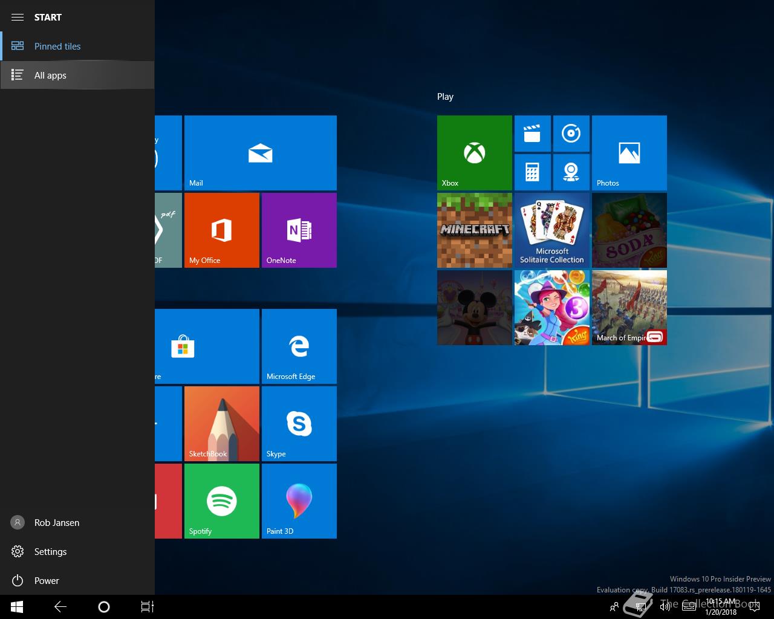Viewport: 774px width, 619px height.
Task: Launch Calculator small tile
Action: pyautogui.click(x=533, y=172)
